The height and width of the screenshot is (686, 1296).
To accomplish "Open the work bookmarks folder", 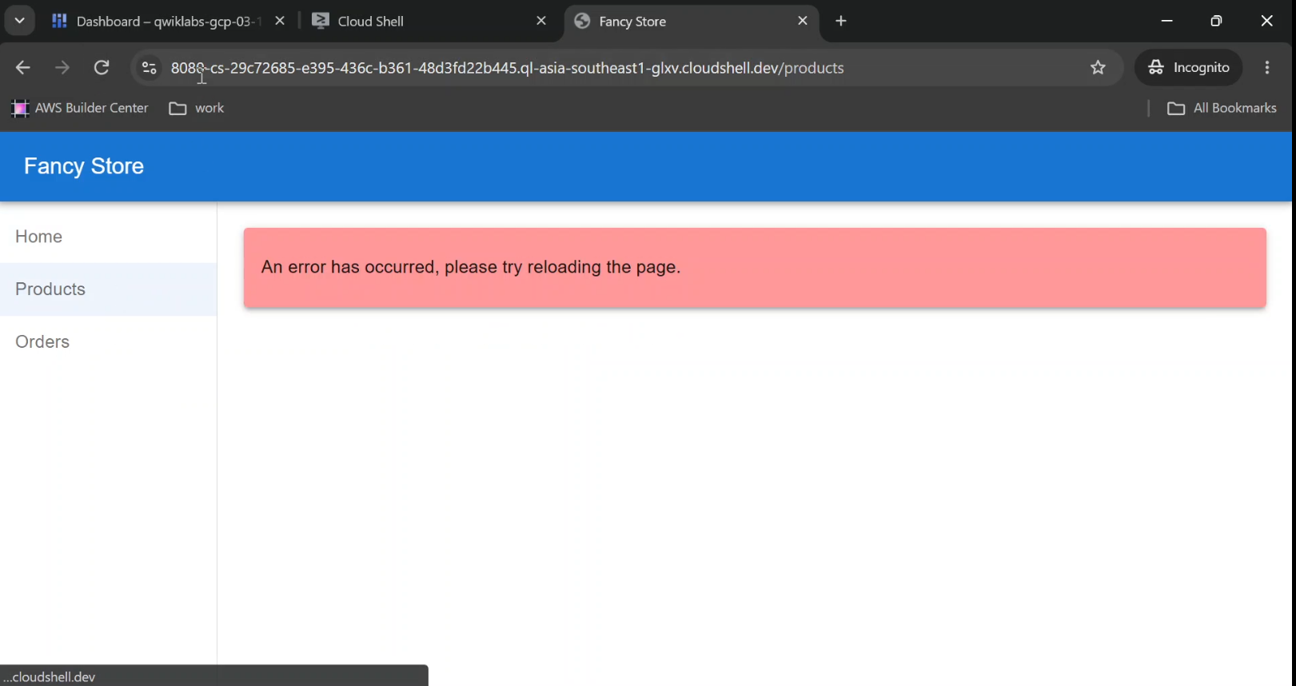I will (x=197, y=108).
